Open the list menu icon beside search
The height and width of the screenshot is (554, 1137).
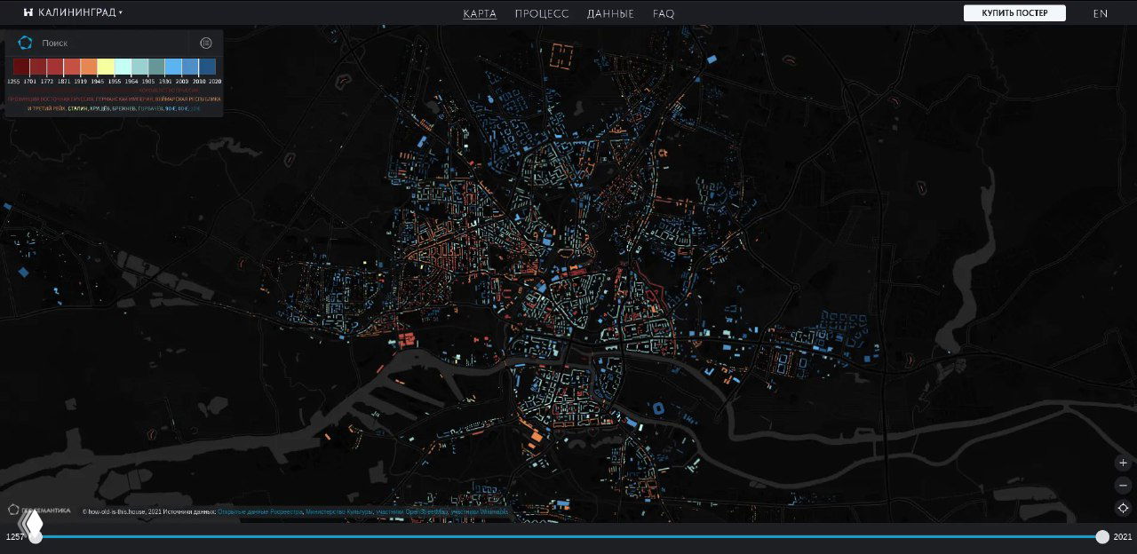click(x=206, y=43)
